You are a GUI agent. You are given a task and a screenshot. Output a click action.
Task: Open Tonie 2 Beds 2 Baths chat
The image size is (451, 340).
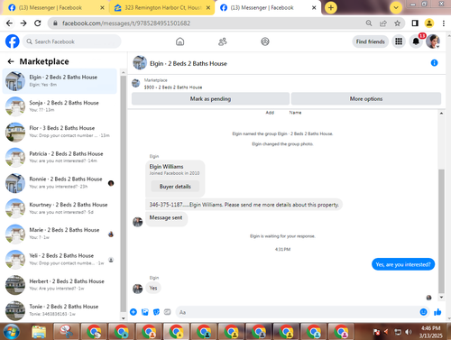point(60,310)
